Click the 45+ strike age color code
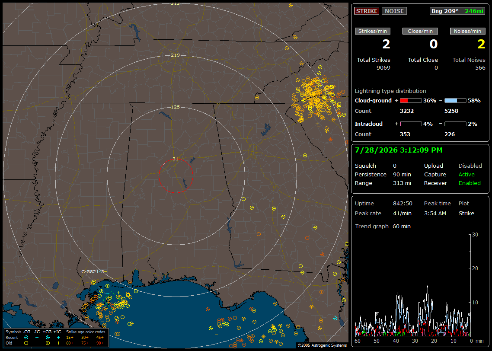 100,338
